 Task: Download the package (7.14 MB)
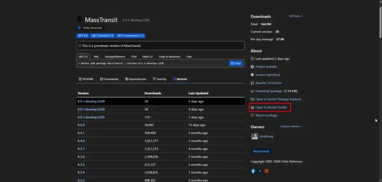tap(269, 91)
